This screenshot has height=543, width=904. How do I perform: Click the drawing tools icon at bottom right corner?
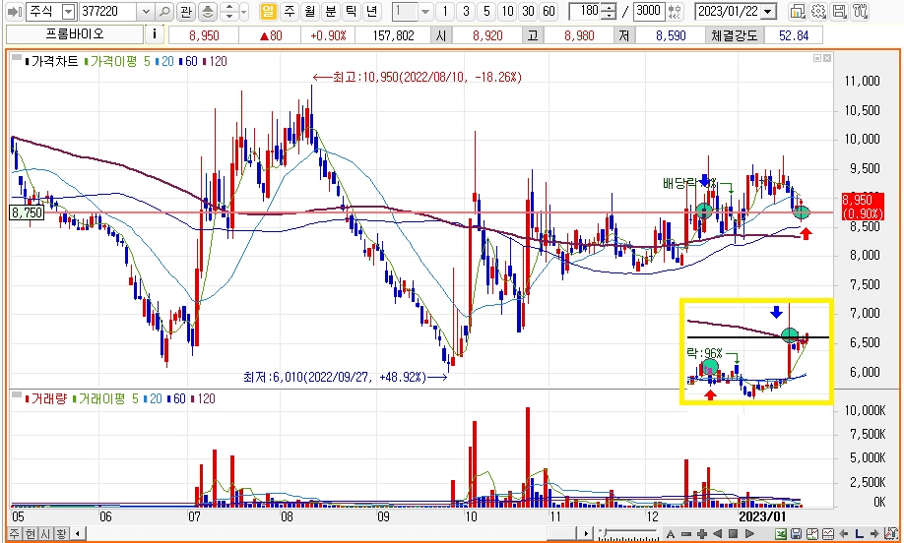click(891, 534)
